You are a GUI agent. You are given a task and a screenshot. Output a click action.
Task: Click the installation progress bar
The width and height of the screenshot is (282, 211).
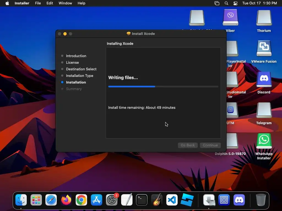pos(163,87)
